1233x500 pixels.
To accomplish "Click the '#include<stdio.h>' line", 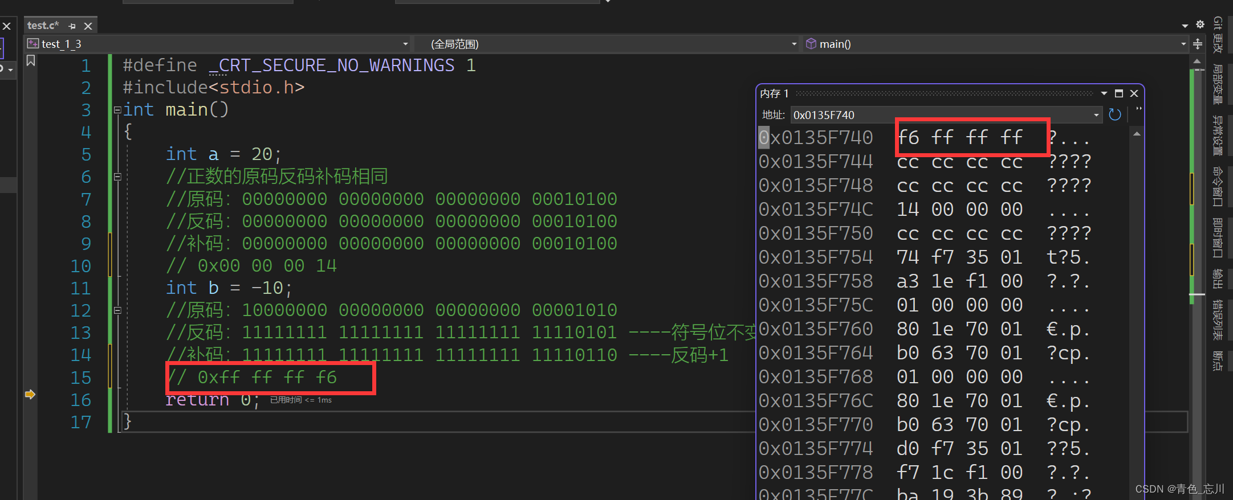I will point(214,88).
